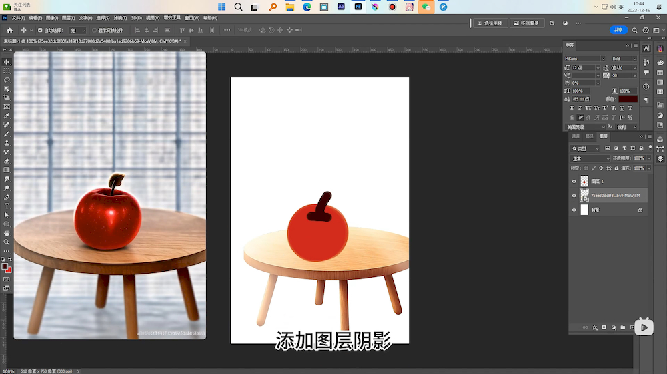This screenshot has width=667, height=374.
Task: Open the 滤镜 menu
Action: [120, 18]
